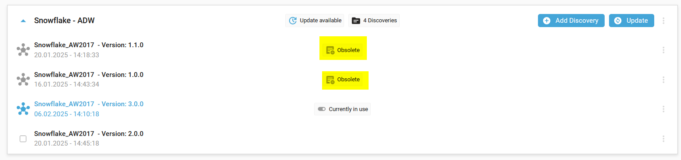Open options menu for Version 3.0.0
The image size is (681, 160).
[663, 109]
